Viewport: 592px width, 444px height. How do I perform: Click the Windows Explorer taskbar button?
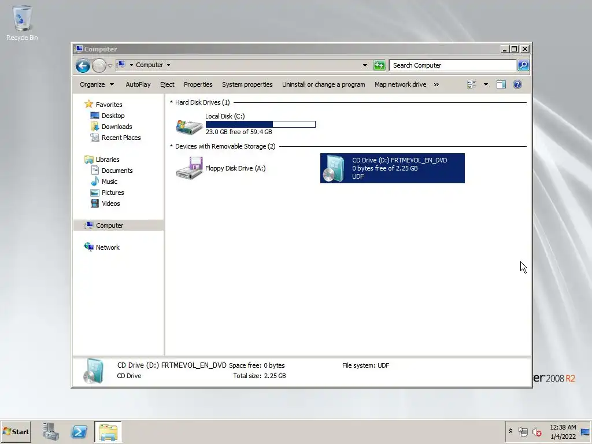click(x=108, y=431)
